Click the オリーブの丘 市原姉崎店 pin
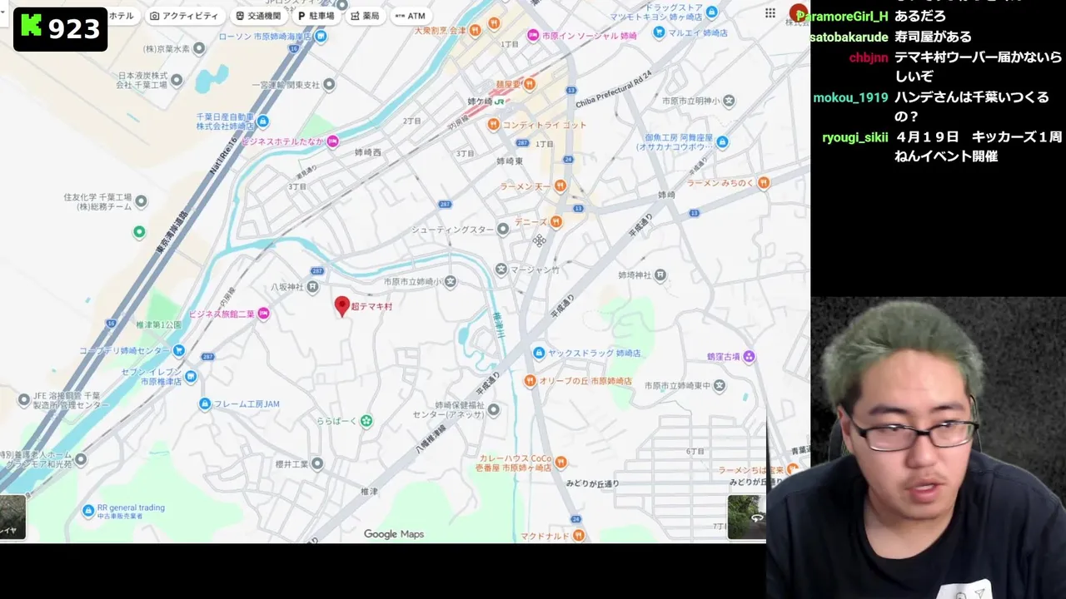This screenshot has width=1066, height=599. pos(530,380)
